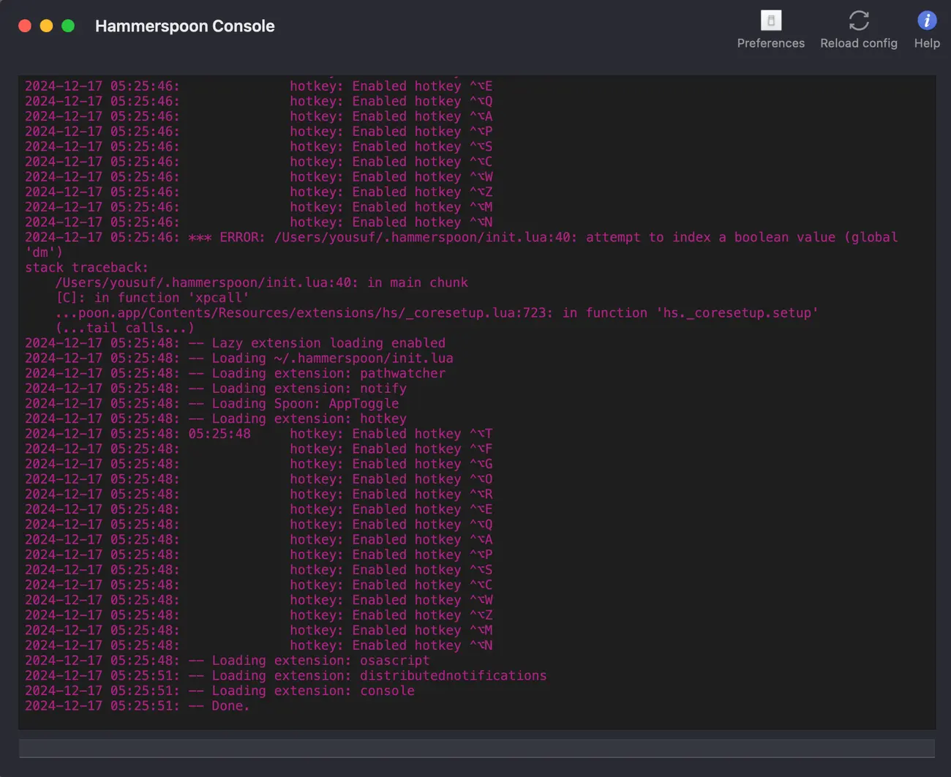Select the 'Lazy extension loading enabled' line
Viewport: 951px width, 777px height.
tap(235, 343)
